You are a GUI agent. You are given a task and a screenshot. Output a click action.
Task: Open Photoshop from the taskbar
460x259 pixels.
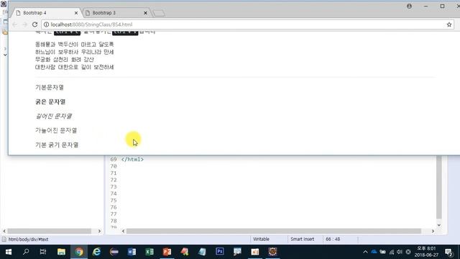pos(220,252)
